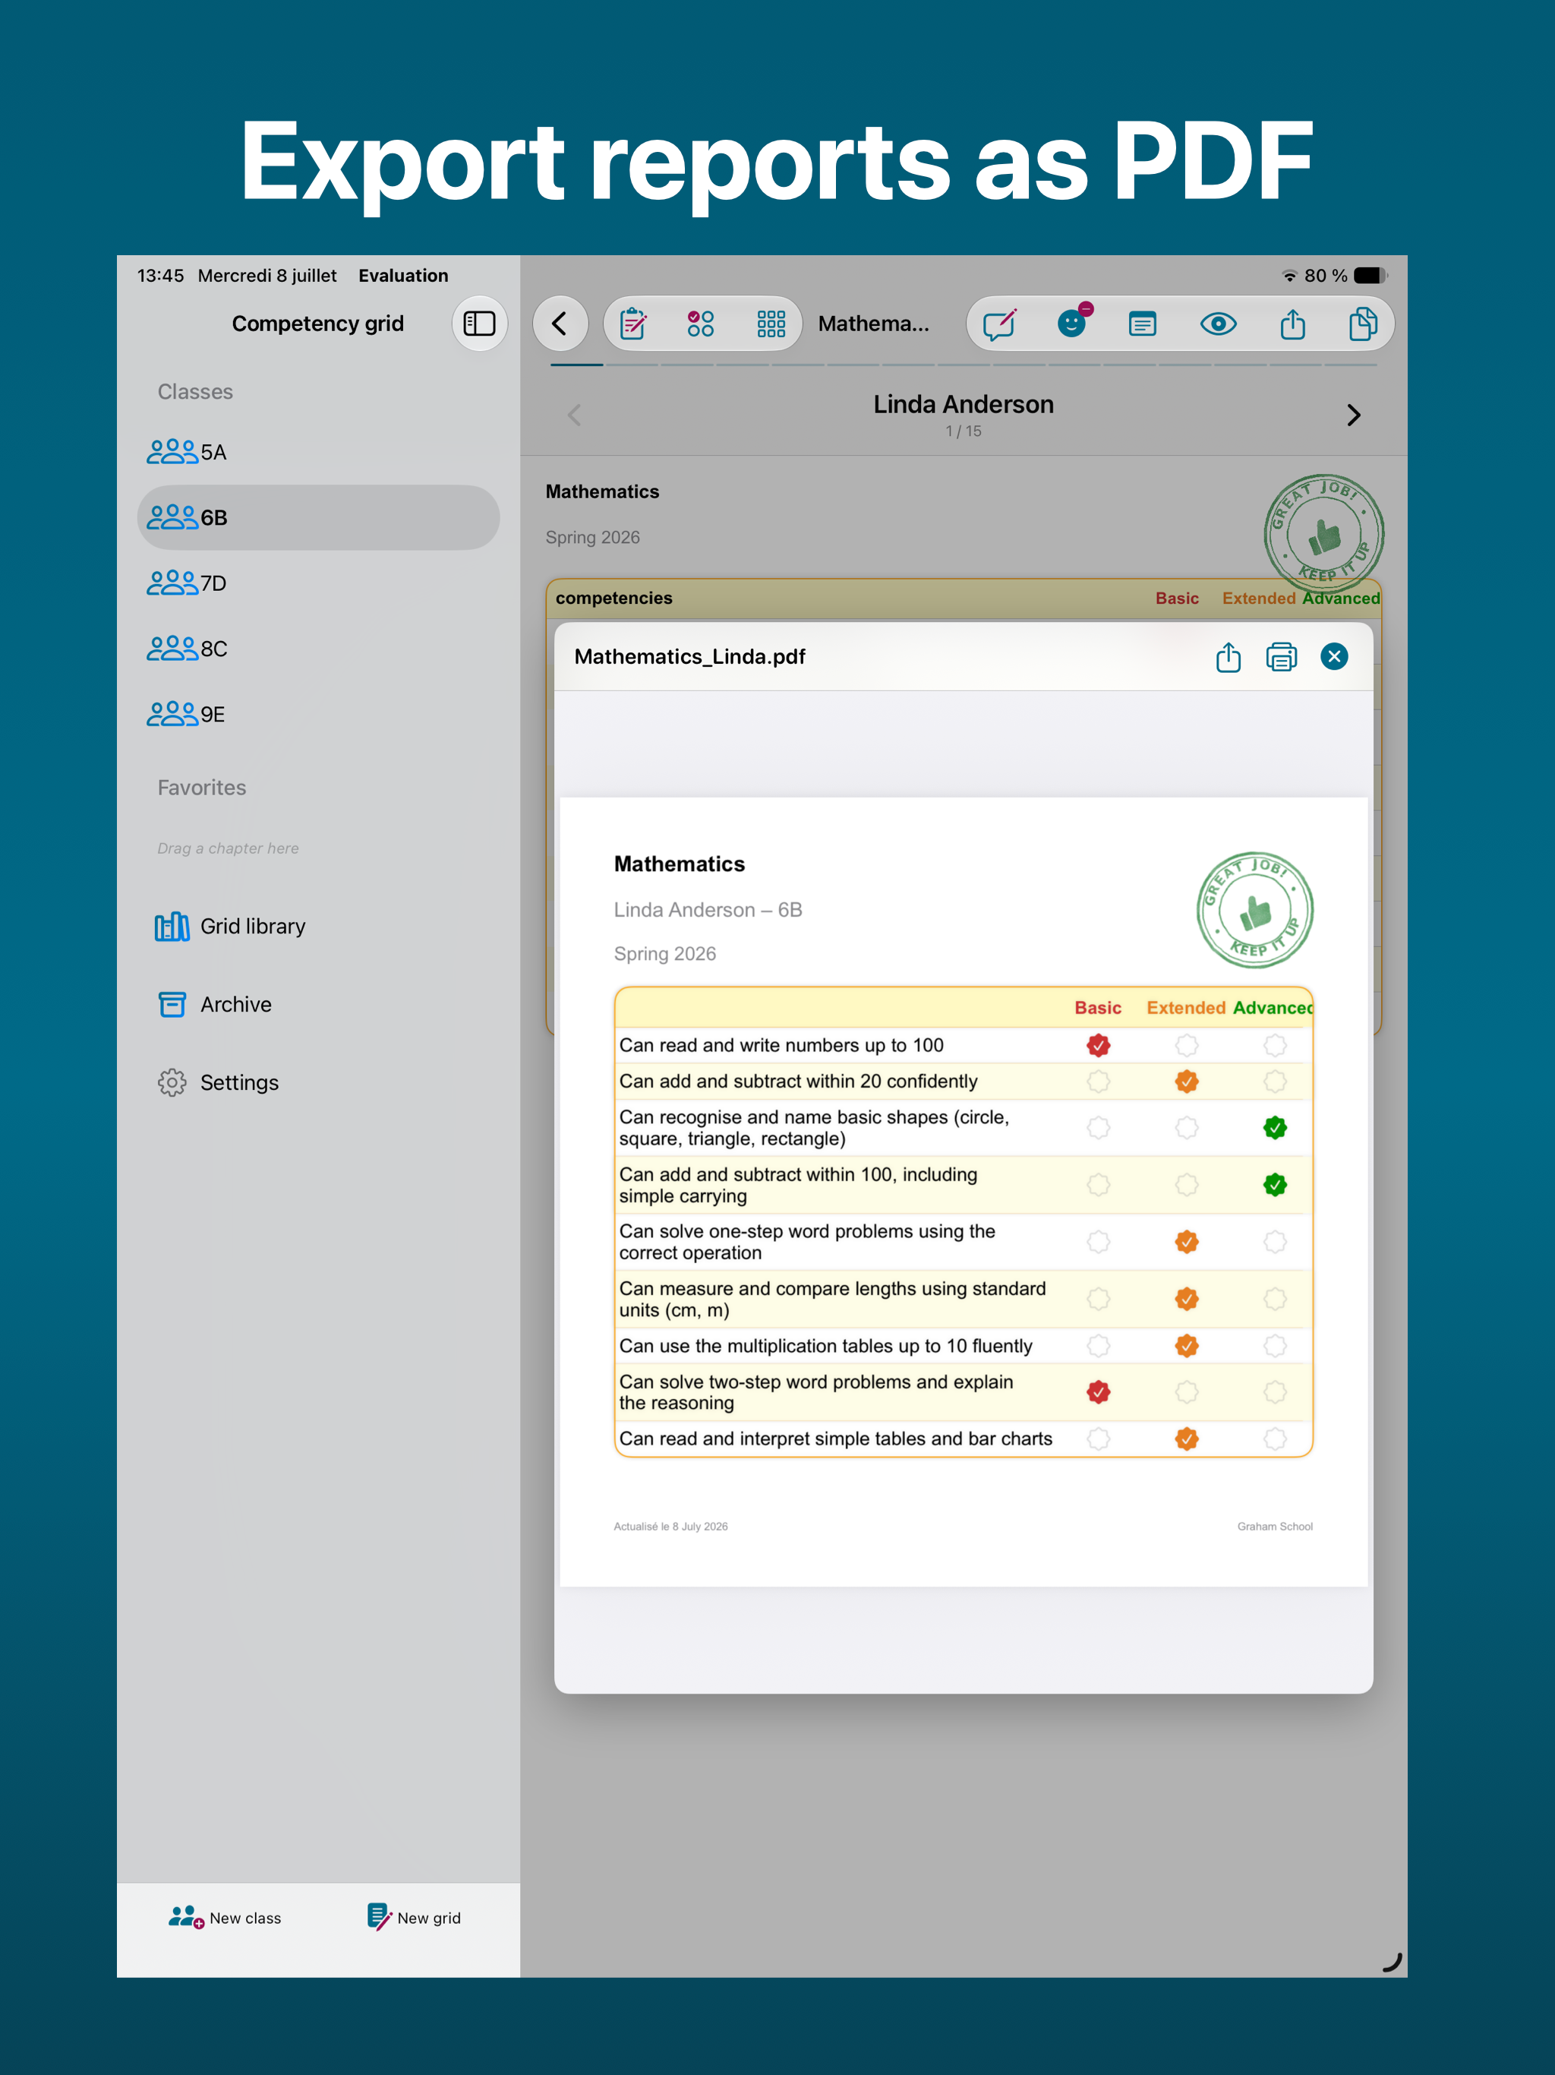Create a New grid
The height and width of the screenshot is (2075, 1555).
pyautogui.click(x=414, y=1918)
